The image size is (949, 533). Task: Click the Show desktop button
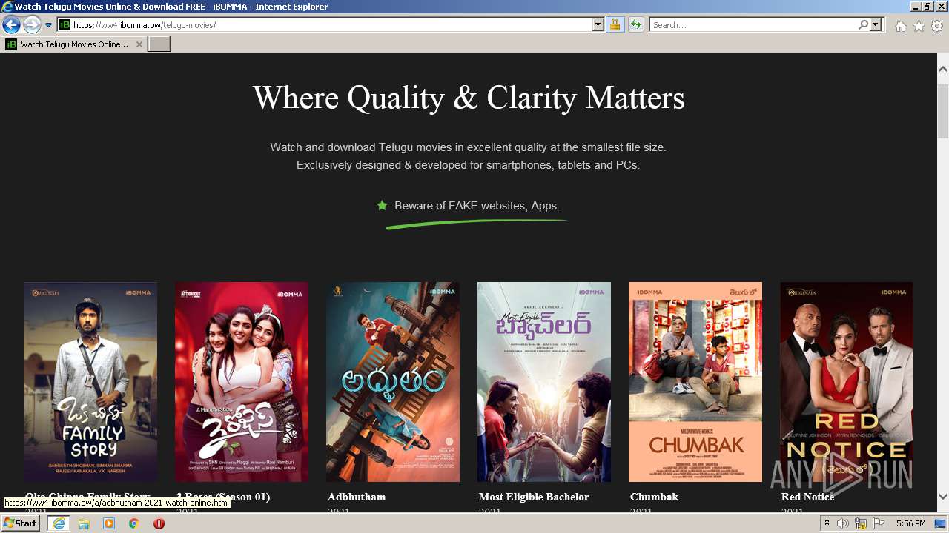click(x=942, y=523)
